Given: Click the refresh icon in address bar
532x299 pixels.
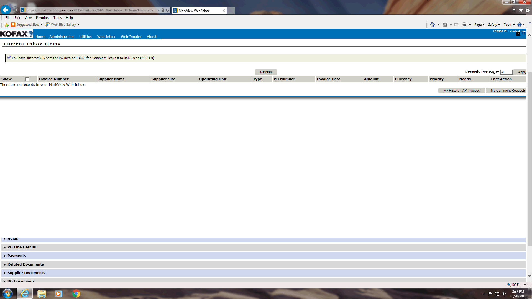Looking at the screenshot, I should tap(167, 10).
